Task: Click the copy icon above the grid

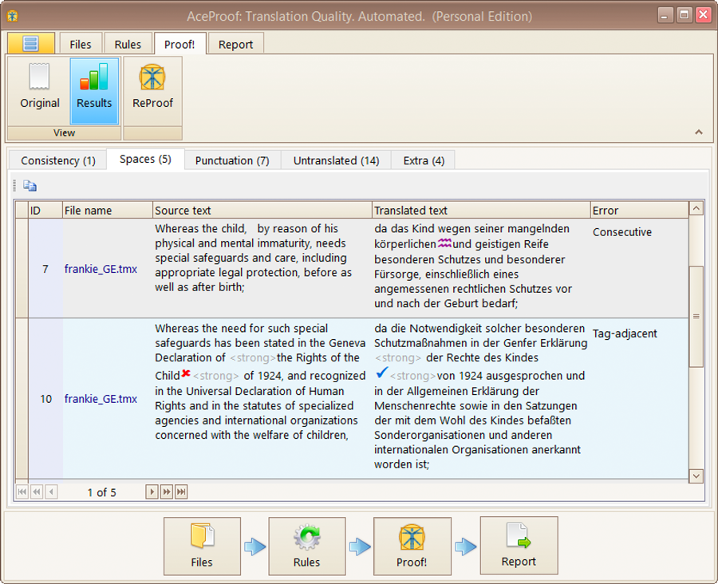Action: coord(30,186)
